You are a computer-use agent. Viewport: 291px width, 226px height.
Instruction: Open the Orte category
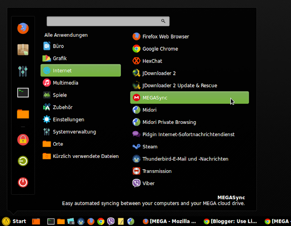point(81,144)
